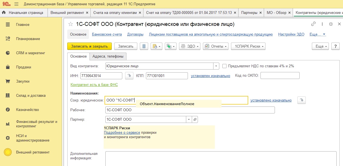Open the 1СПАРК Риски toolbar dropdown
The height and width of the screenshot is (166, 343).
tap(248, 46)
